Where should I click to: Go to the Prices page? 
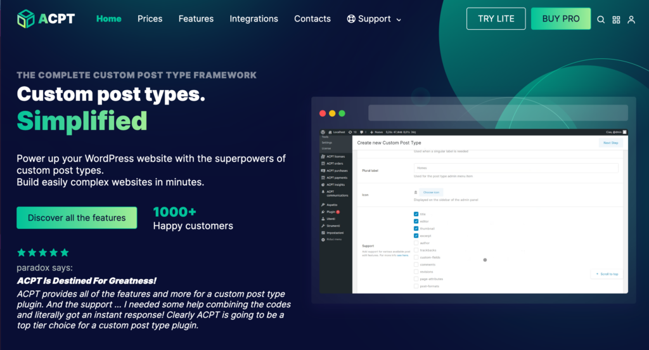coord(150,18)
